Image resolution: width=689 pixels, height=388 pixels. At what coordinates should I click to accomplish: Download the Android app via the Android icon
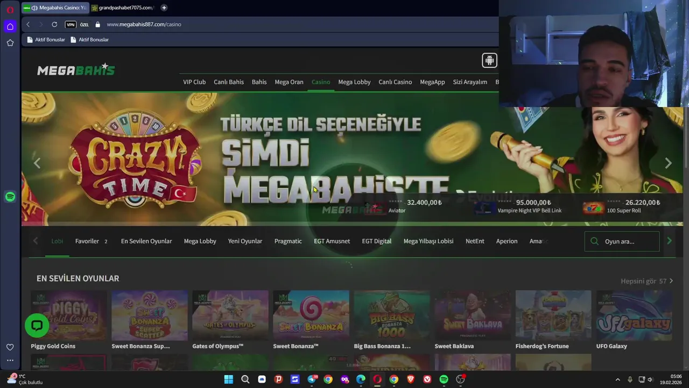[x=489, y=60]
